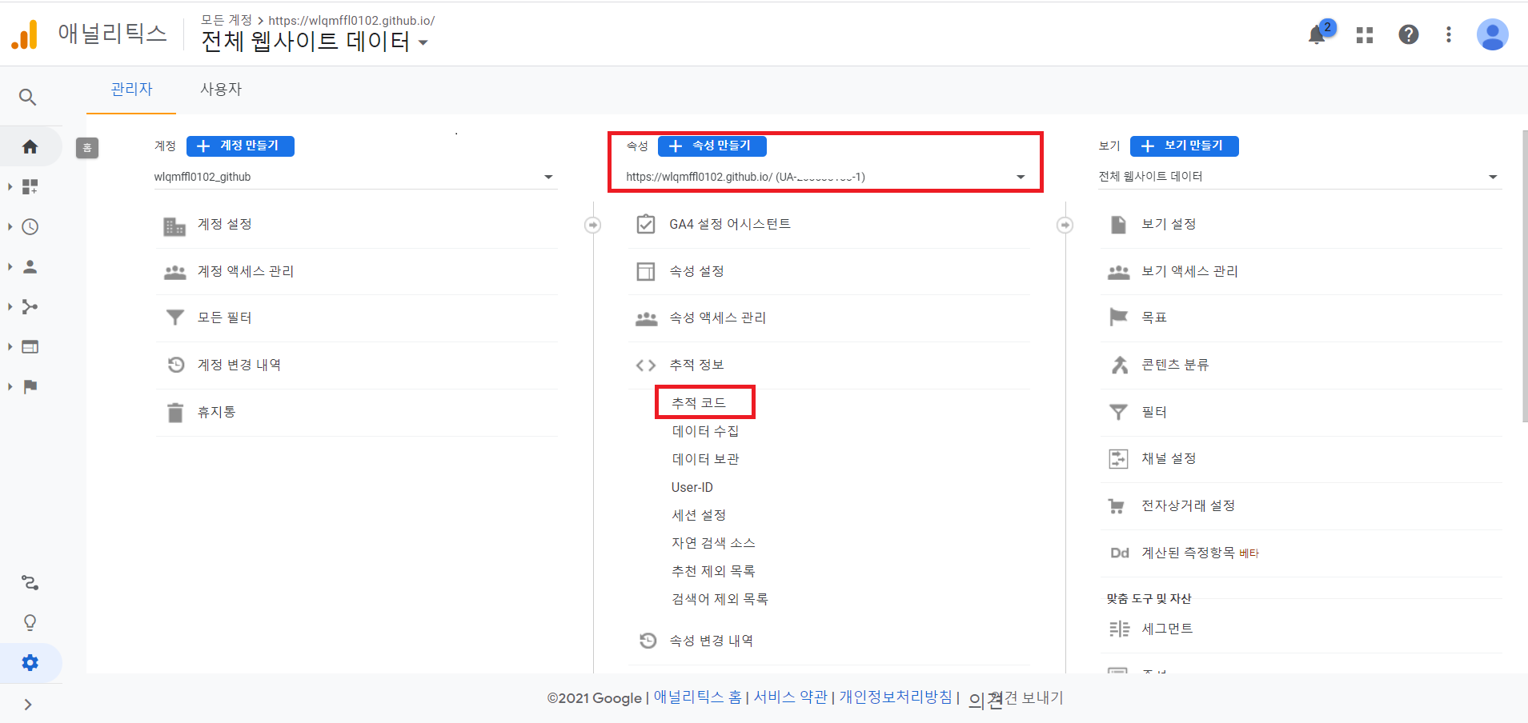Go to Home in left sidebar
Viewport: 1528px width, 723px height.
coord(30,146)
